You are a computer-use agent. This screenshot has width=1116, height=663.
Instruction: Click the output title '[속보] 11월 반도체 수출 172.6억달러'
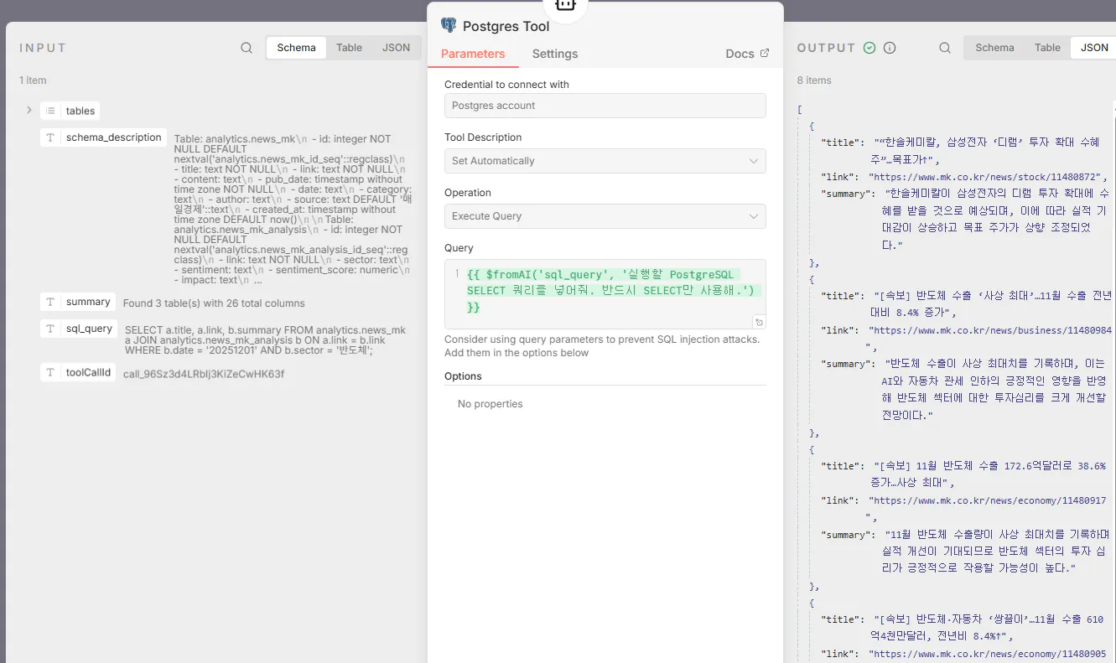pyautogui.click(x=990, y=474)
